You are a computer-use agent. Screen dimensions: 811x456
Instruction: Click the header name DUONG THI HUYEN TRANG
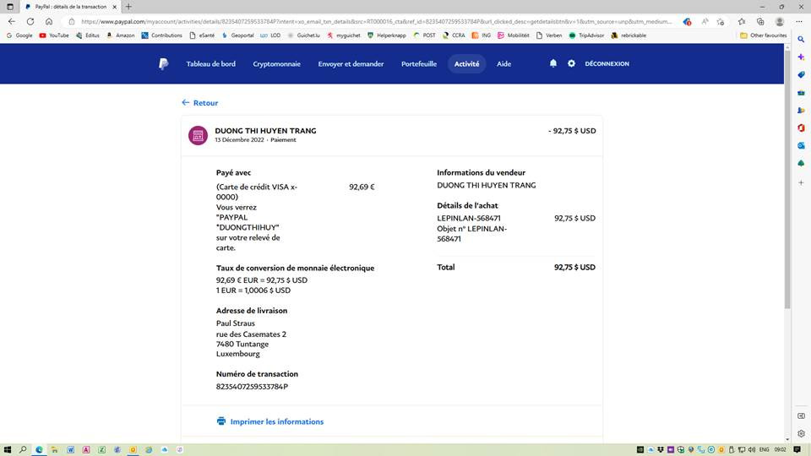pyautogui.click(x=265, y=131)
